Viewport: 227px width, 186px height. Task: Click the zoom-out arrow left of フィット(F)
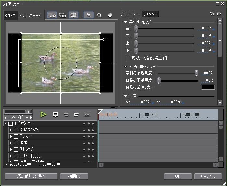(5, 117)
